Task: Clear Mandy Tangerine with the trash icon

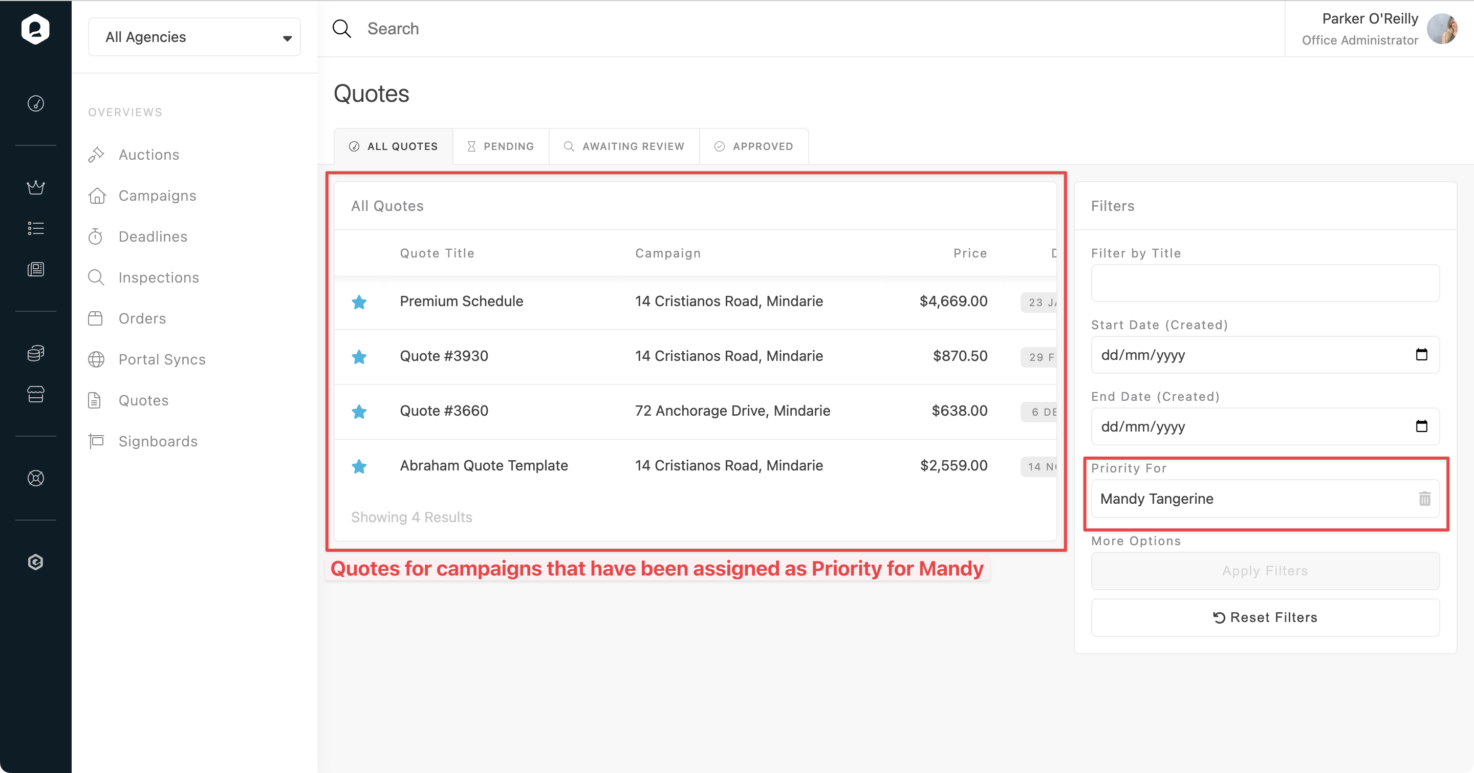Action: pyautogui.click(x=1424, y=499)
